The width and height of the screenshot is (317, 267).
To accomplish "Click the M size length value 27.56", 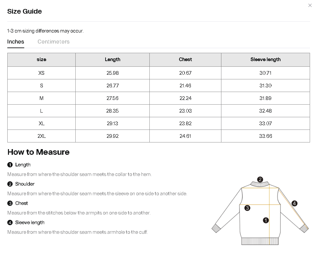I will tap(113, 98).
